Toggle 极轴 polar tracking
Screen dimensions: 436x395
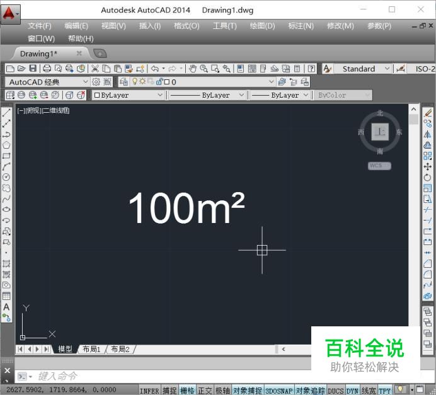pos(223,391)
